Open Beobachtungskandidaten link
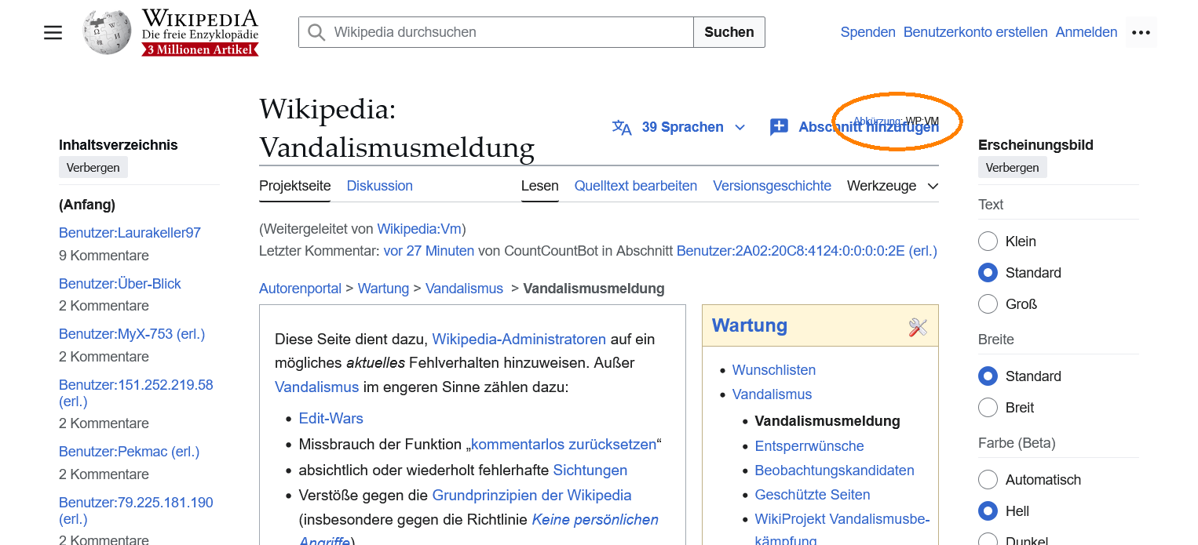This screenshot has width=1198, height=545. [x=835, y=471]
